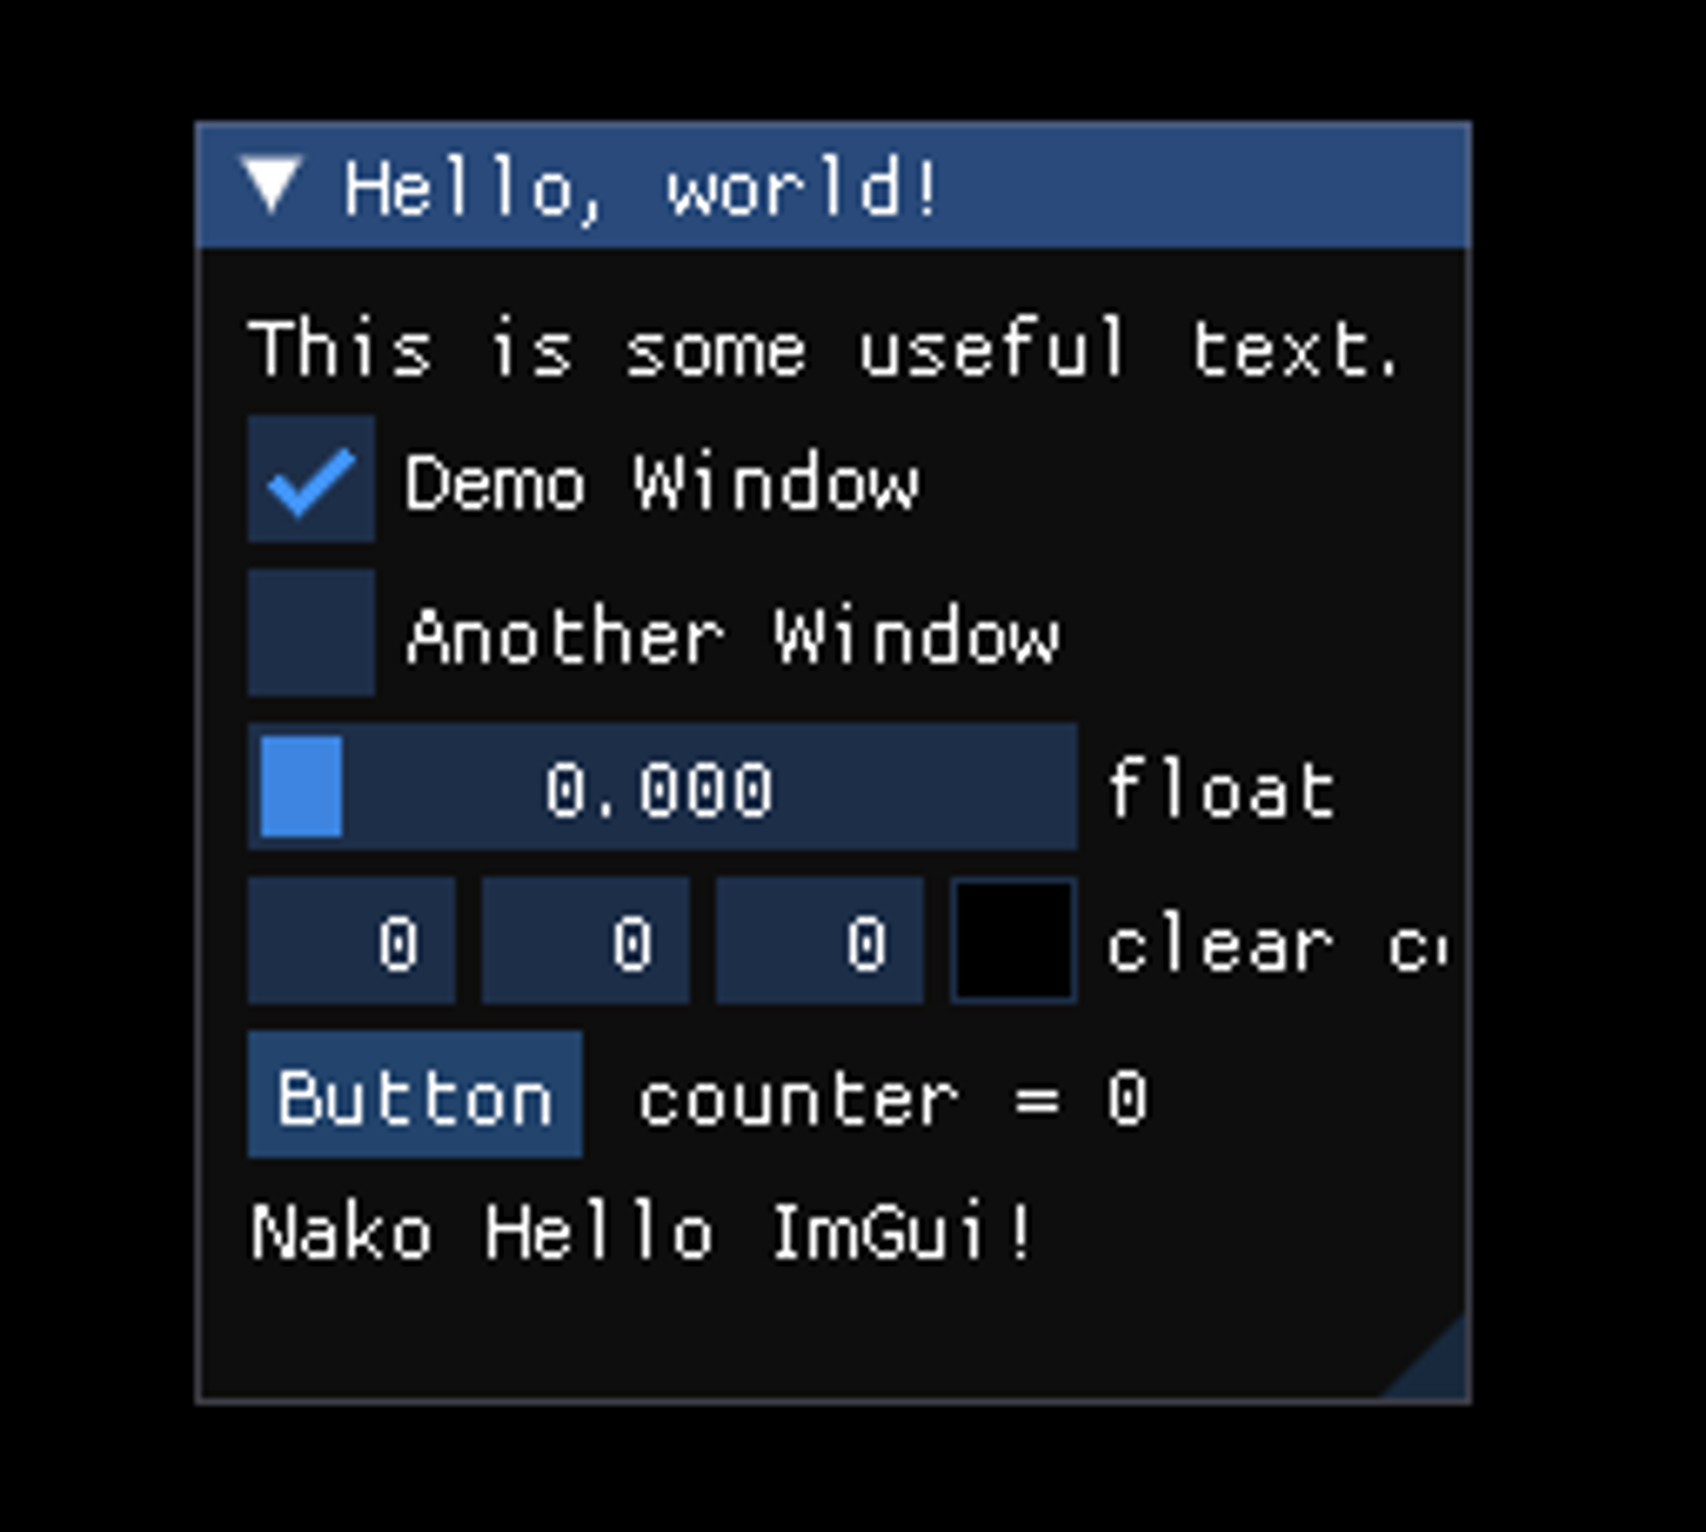Click the "This is some useful text." line
Image resolution: width=1706 pixels, height=1532 pixels.
[823, 348]
